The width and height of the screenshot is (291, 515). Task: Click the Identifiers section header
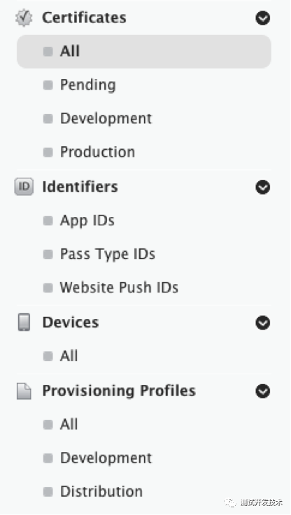coord(80,187)
